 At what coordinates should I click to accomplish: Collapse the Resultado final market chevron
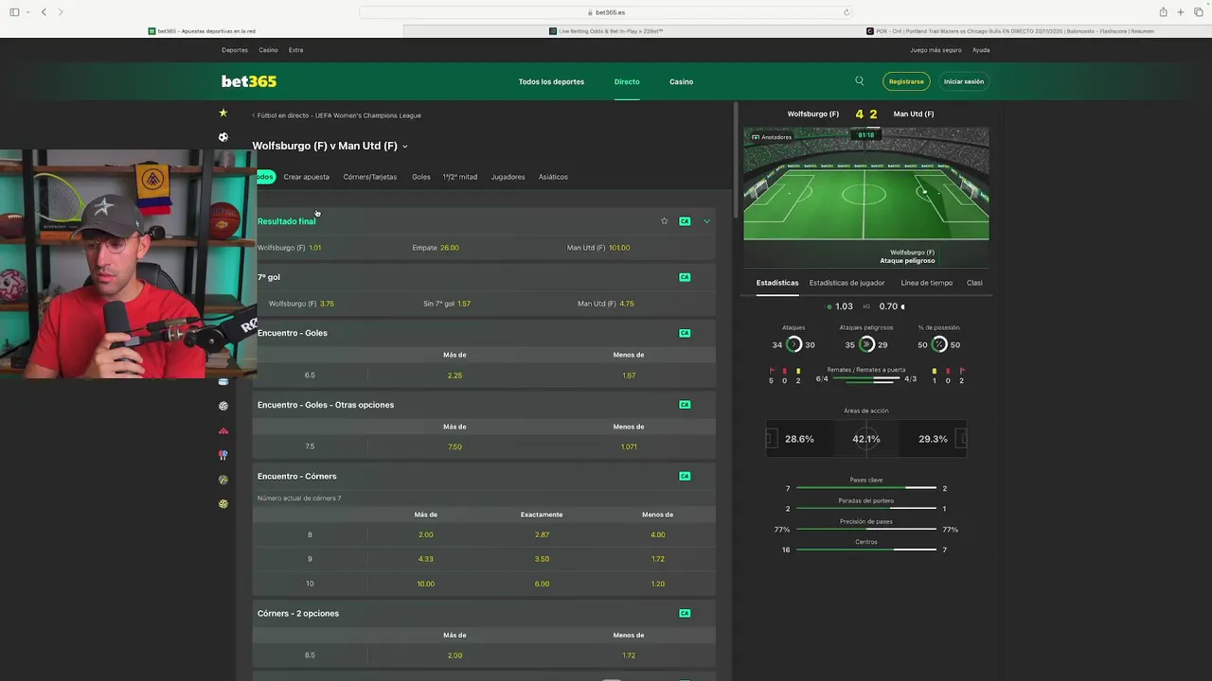(x=706, y=221)
